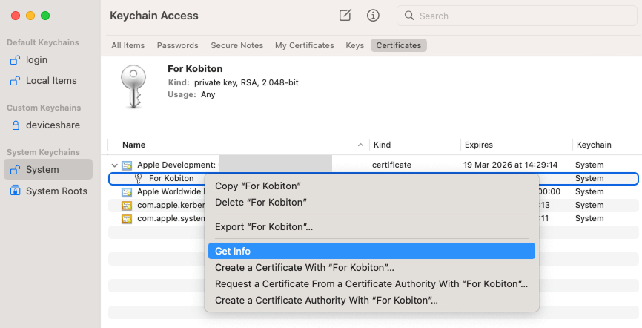
Task: Select the Local Items keychain
Action: pyautogui.click(x=48, y=81)
